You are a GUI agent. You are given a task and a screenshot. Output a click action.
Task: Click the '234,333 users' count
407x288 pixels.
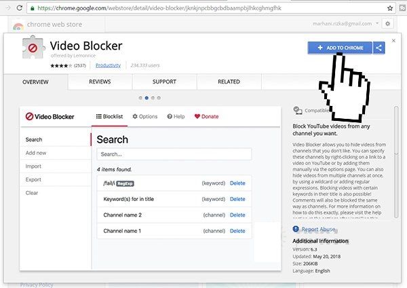[x=145, y=65]
